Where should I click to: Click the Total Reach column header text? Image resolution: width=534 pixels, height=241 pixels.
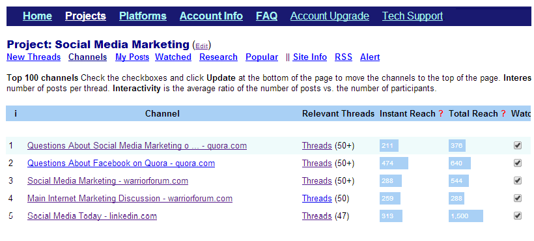(x=473, y=114)
